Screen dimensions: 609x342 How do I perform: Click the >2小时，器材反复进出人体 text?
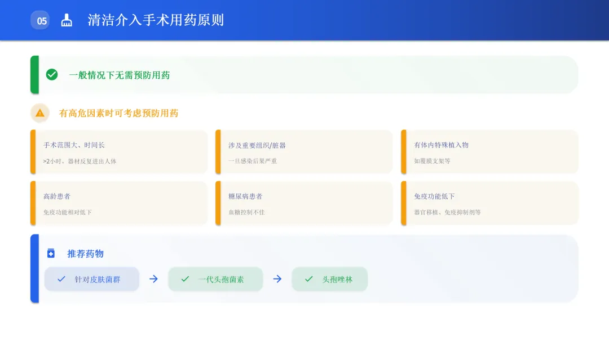[x=80, y=161]
